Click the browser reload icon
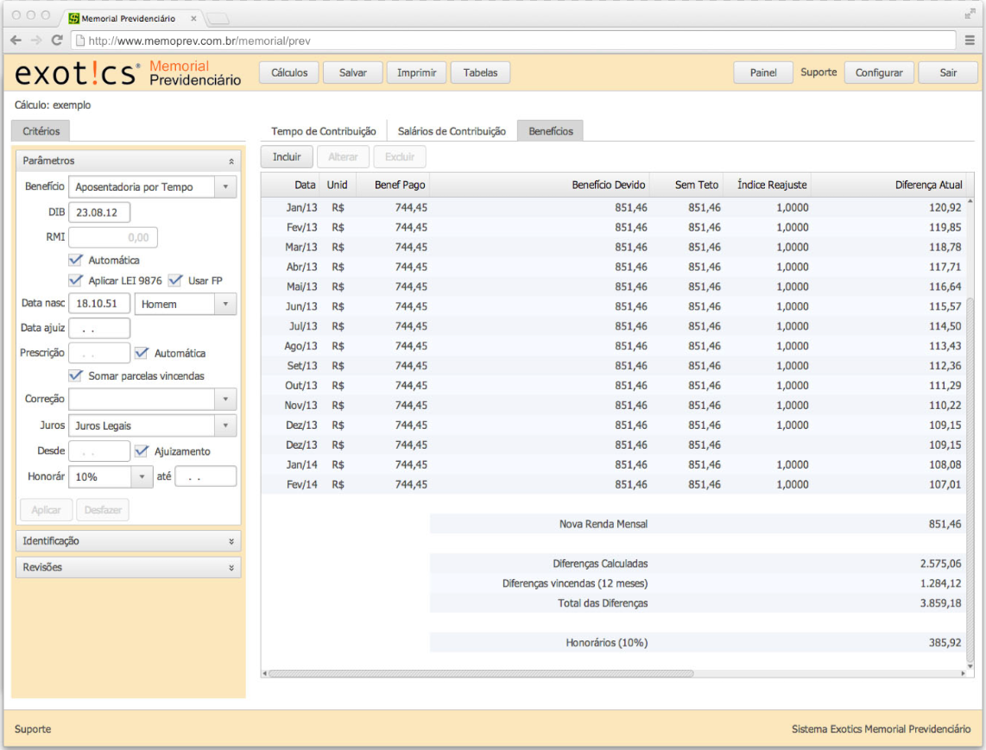This screenshot has width=986, height=750. coord(57,40)
